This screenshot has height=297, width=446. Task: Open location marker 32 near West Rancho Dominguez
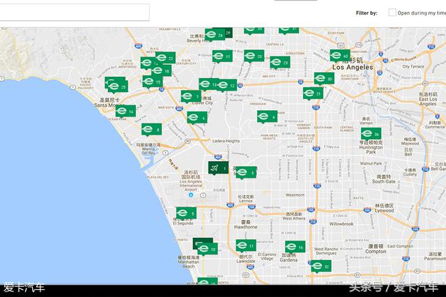tap(319, 266)
